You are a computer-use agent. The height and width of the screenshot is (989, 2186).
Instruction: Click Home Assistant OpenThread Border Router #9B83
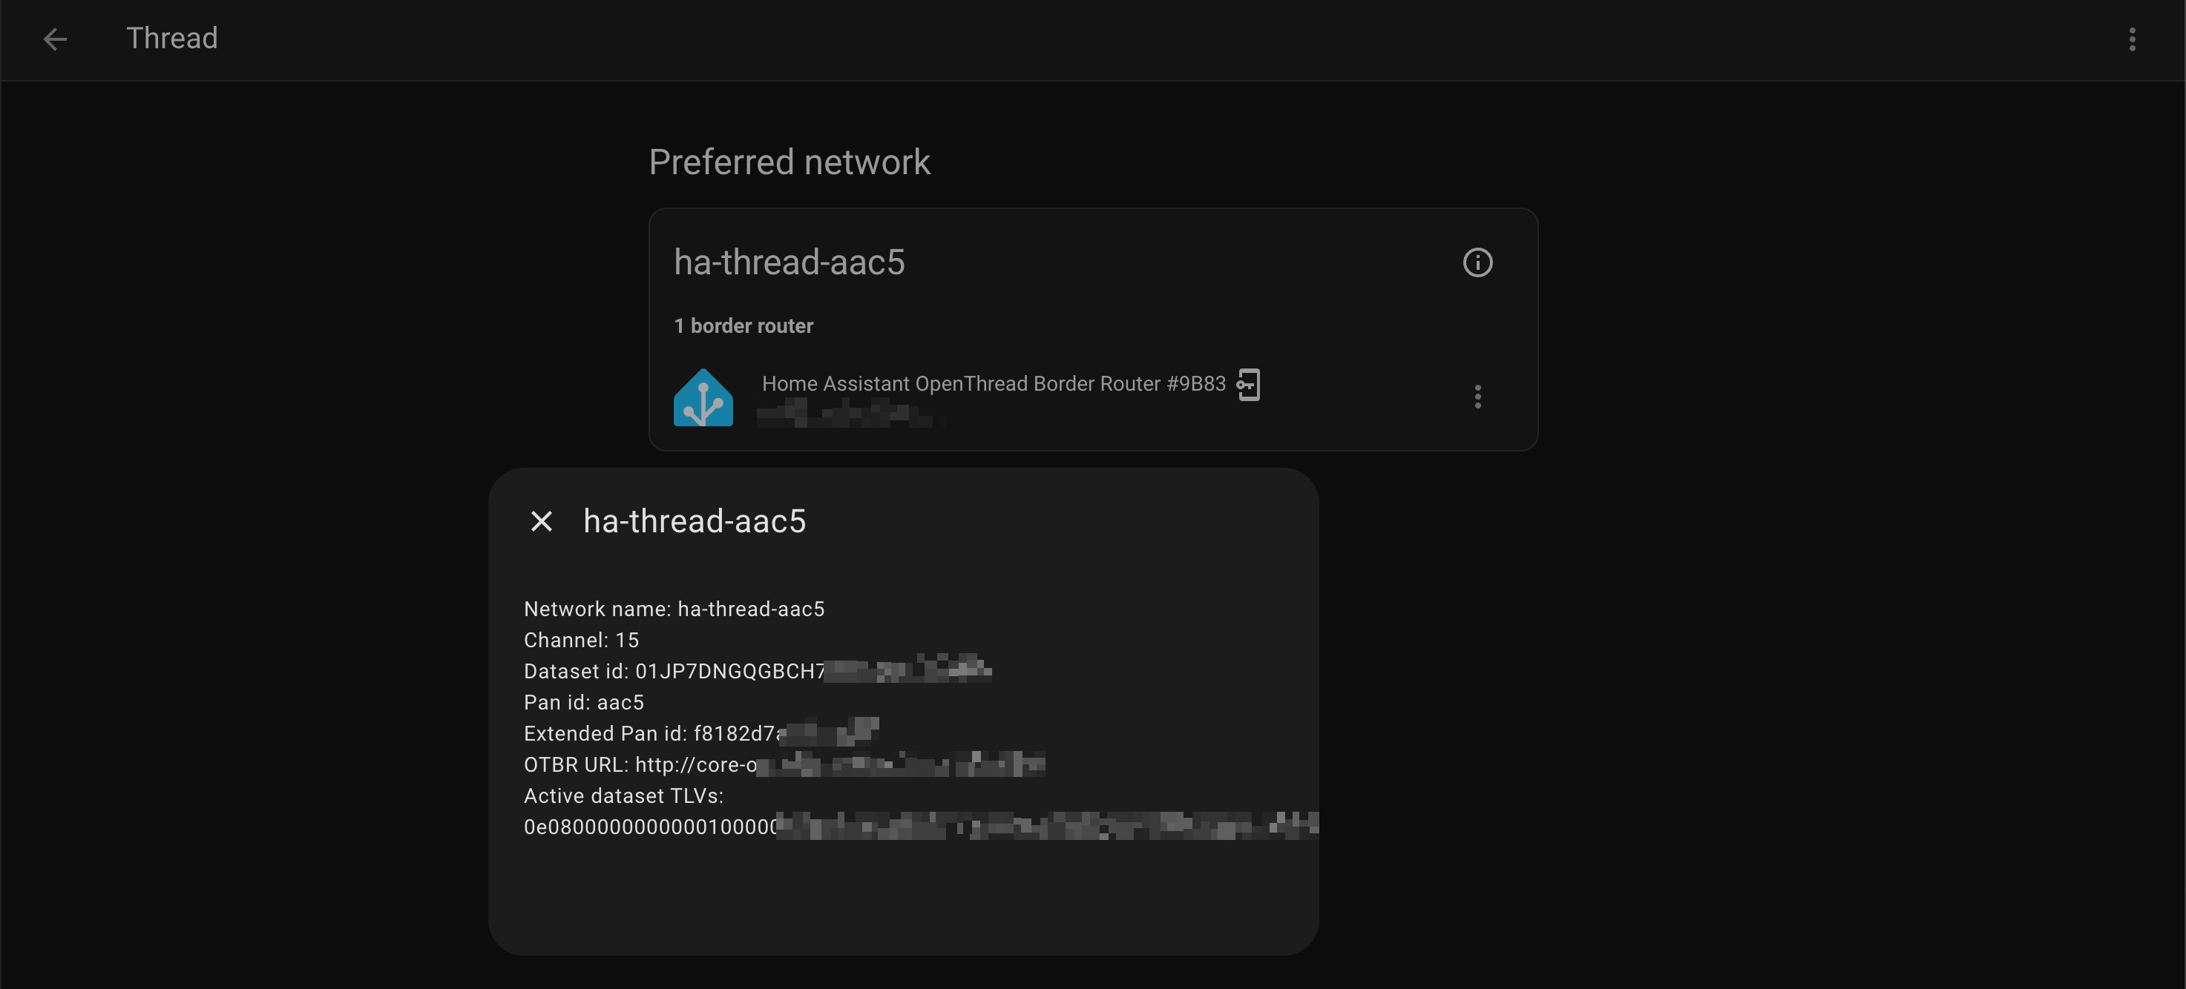(x=993, y=384)
